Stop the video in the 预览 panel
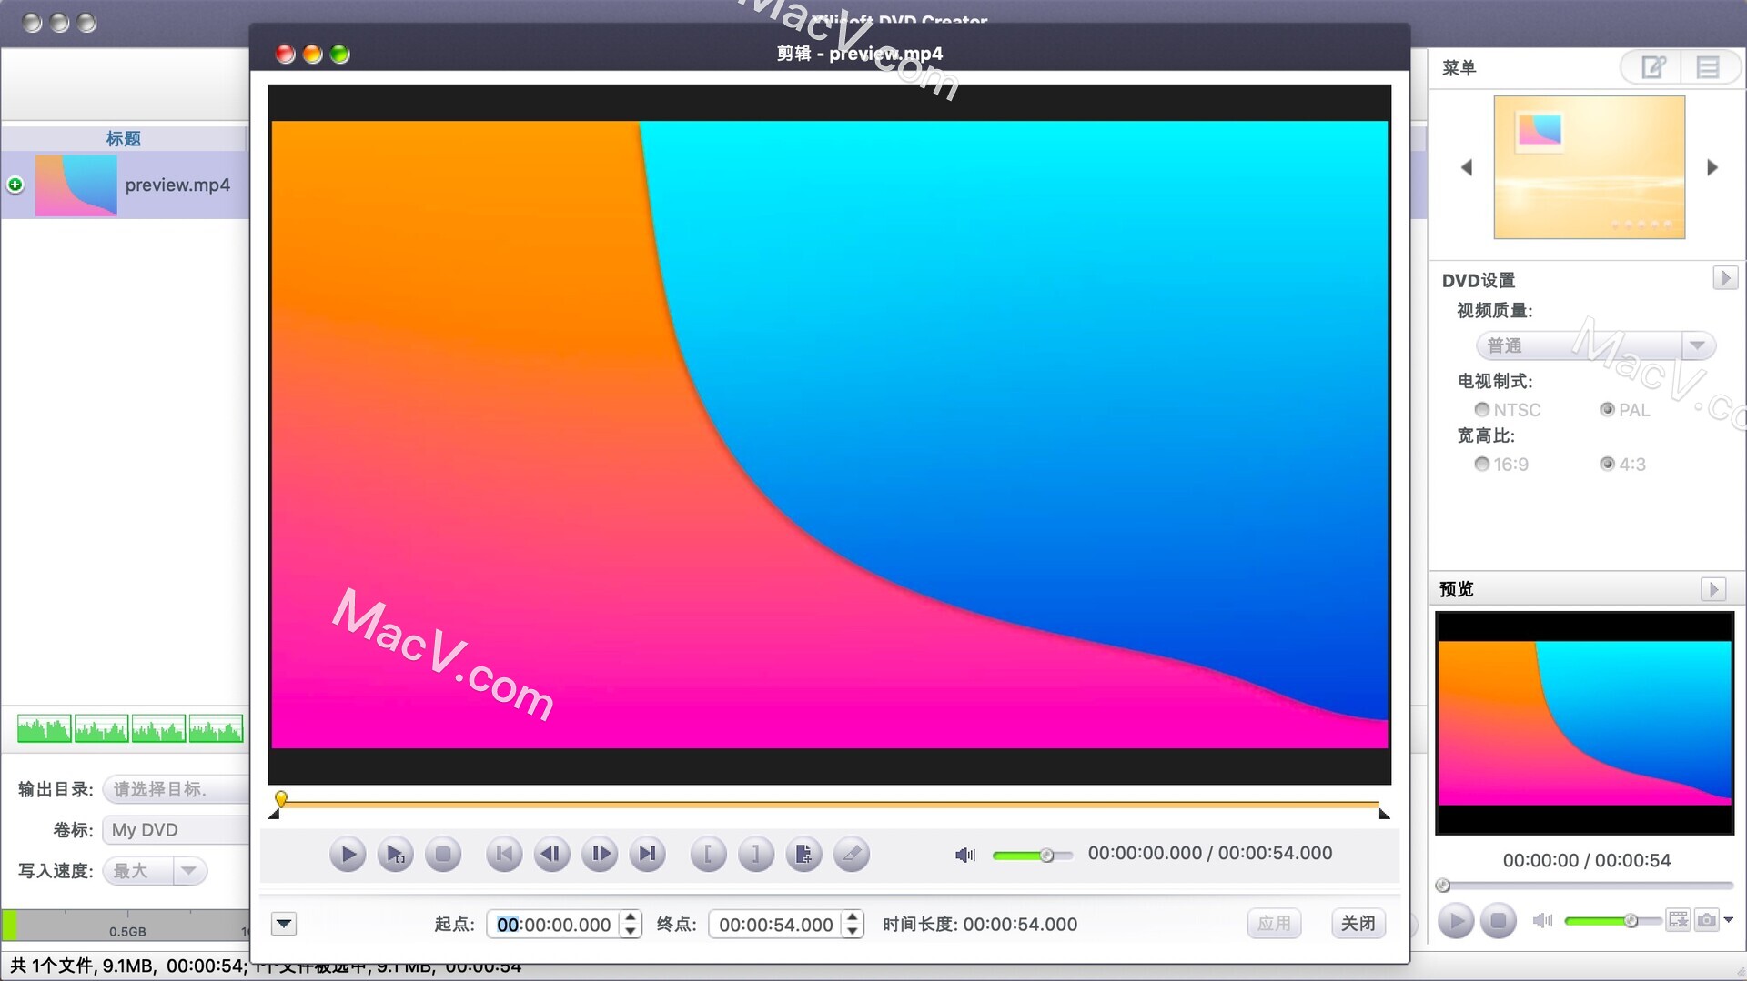1747x981 pixels. click(1498, 921)
